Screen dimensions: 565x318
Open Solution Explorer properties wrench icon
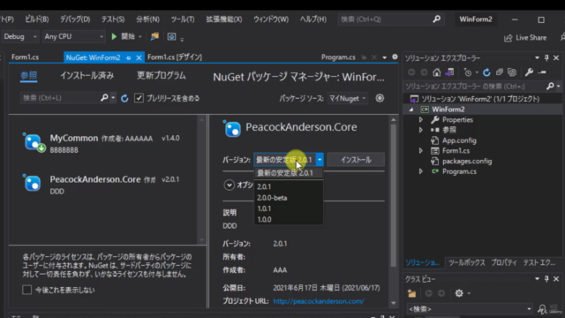coord(529,72)
